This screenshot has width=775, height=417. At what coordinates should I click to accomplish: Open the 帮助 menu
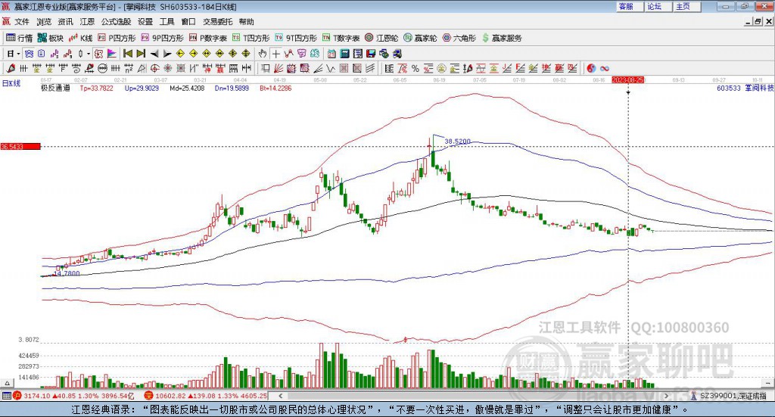point(246,22)
